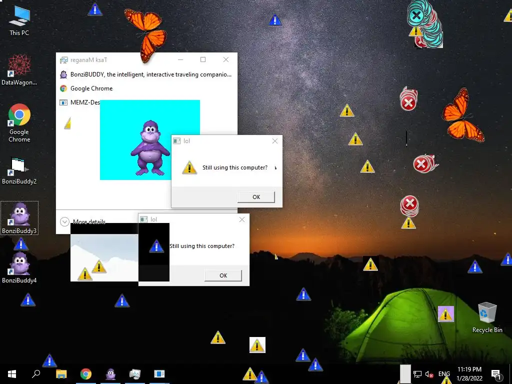Select the BonziBUDDY process row in Task Manager
This screenshot has width=512, height=384.
146,74
